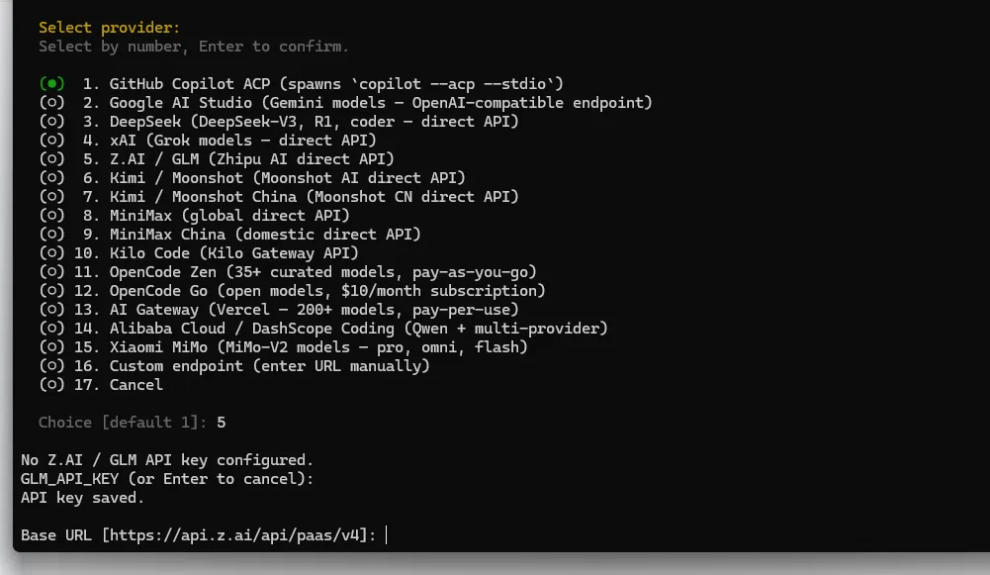Pick the xAI Grok models option
990x575 pixels.
pyautogui.click(x=51, y=141)
